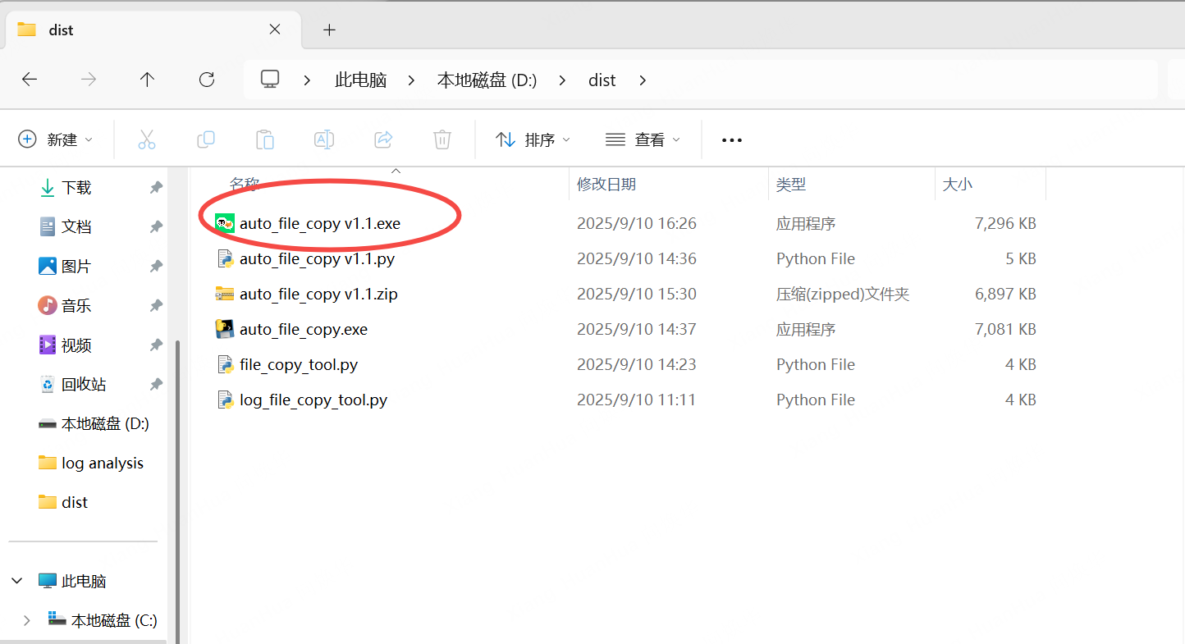The width and height of the screenshot is (1185, 644).
Task: Add a new tab with plus button
Action: click(x=329, y=30)
